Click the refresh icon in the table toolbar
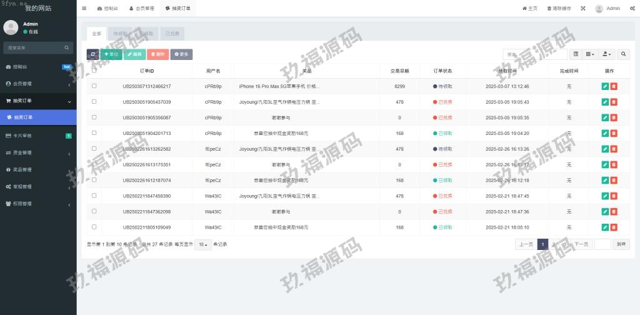Image resolution: width=640 pixels, height=315 pixels. 92,54
